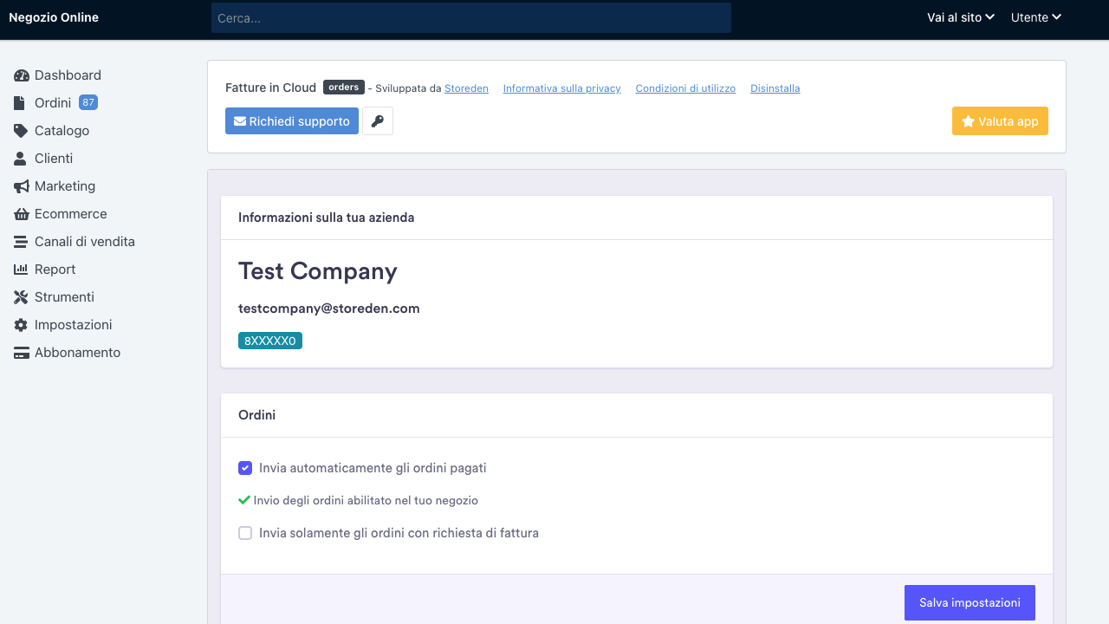This screenshot has height=624, width=1109.
Task: Click the yellow Valuta app button
Action: [x=1000, y=121]
